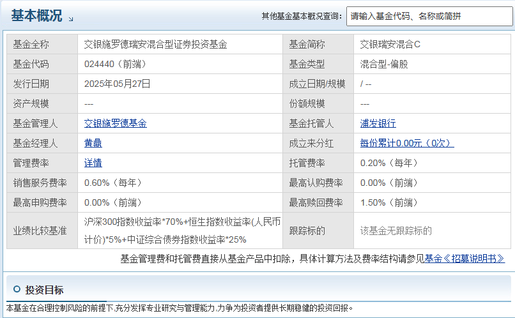This screenshot has width=515, height=318.
Task: Click the 跟踪标的 label cell
Action: pos(318,231)
